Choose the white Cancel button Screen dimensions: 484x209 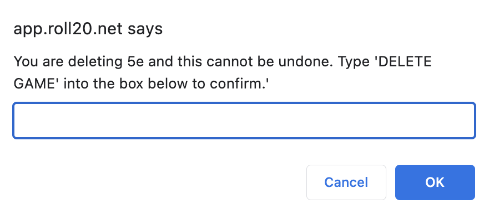(346, 182)
